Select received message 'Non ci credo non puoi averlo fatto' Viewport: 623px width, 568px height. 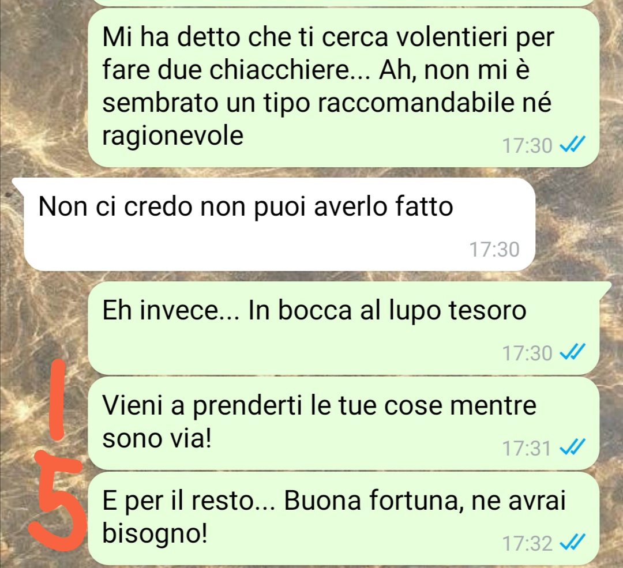pyautogui.click(x=279, y=224)
